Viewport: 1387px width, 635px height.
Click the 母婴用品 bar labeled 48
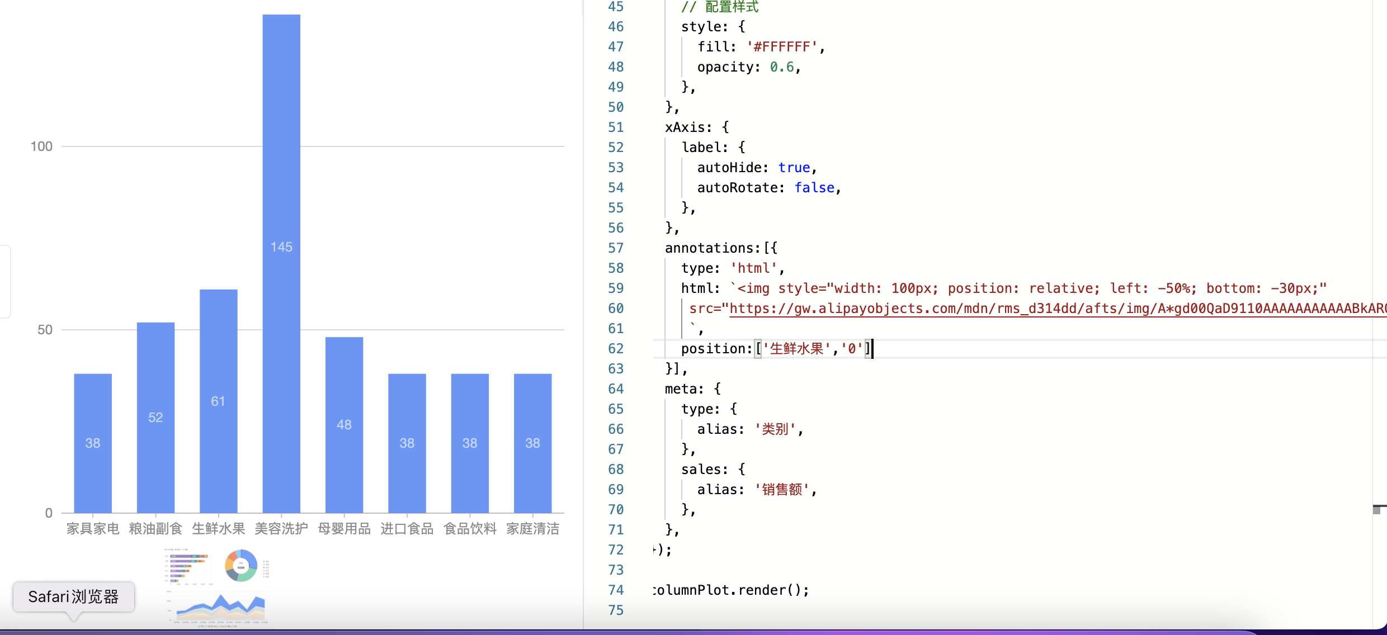pos(344,424)
